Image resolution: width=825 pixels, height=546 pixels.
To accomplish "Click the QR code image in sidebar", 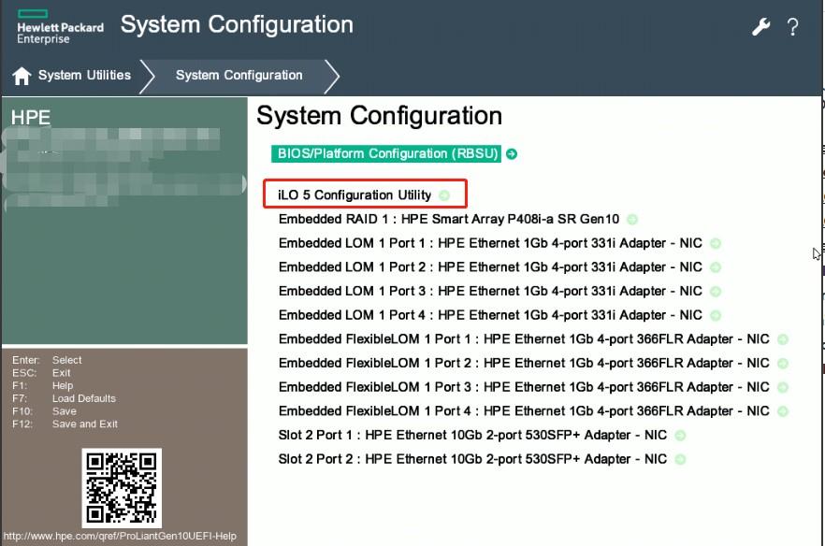I will point(122,487).
